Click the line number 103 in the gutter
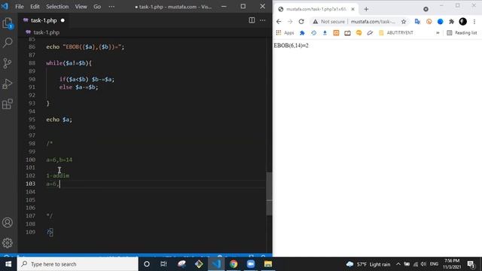 tap(30, 184)
